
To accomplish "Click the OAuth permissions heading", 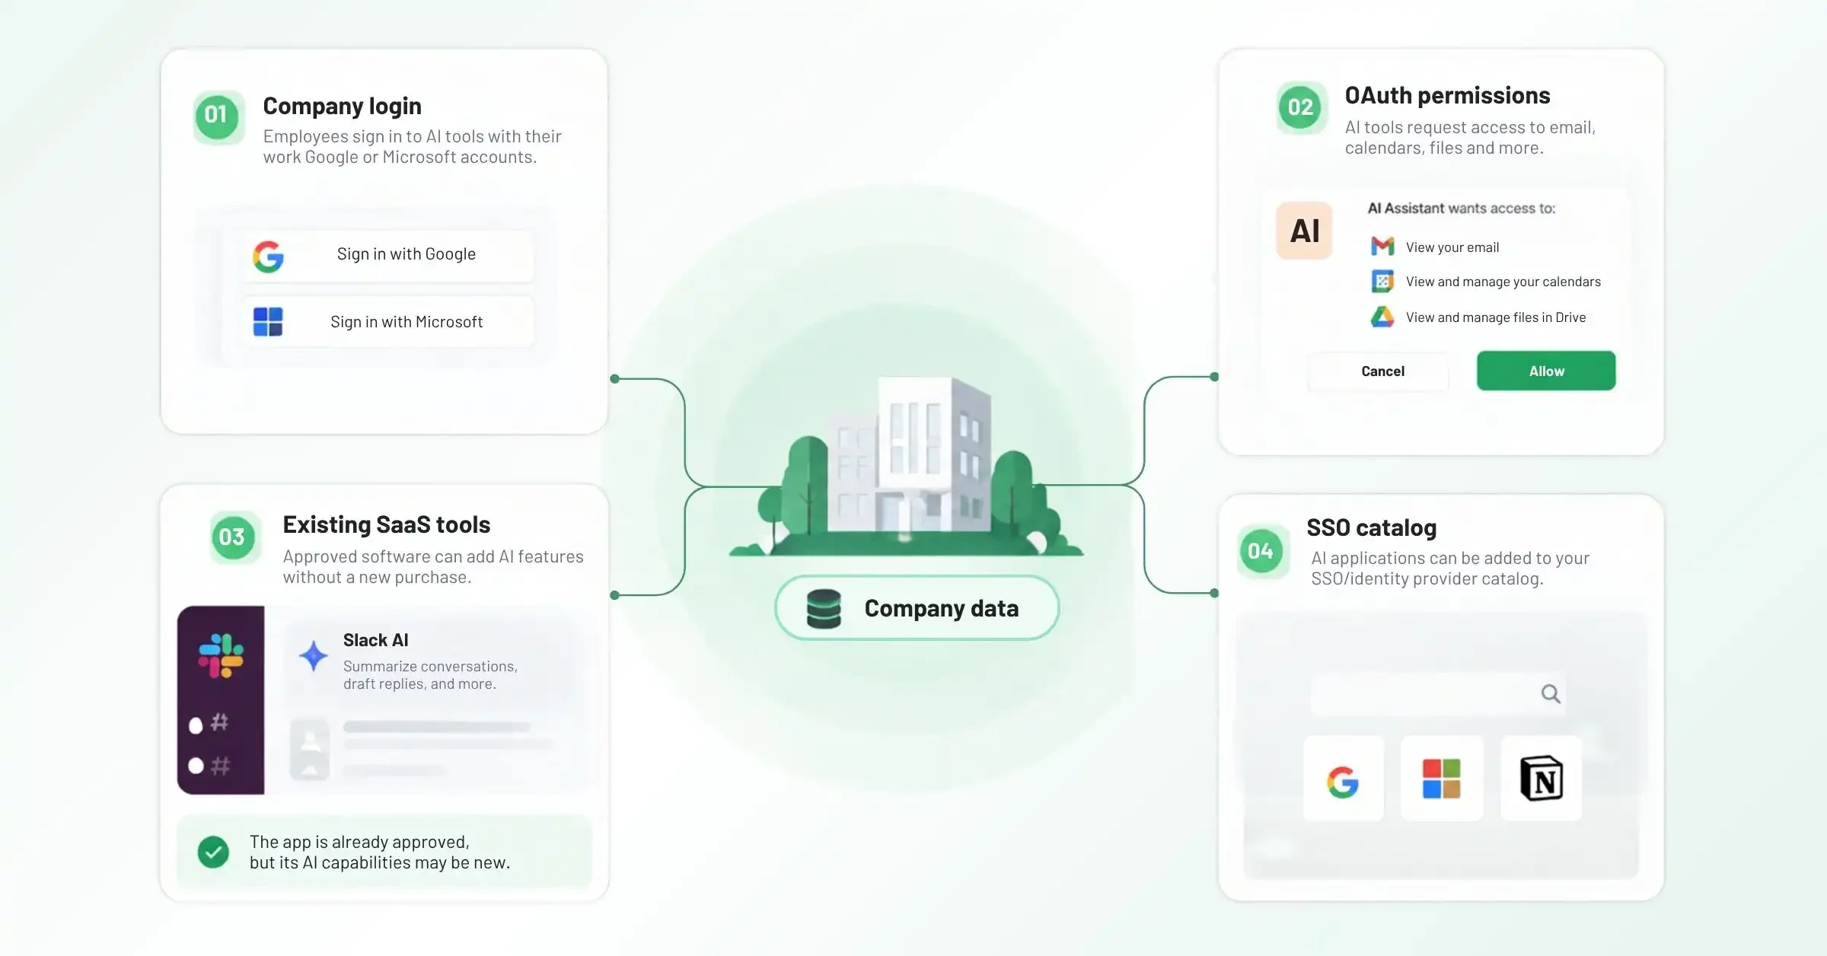I will [x=1447, y=95].
